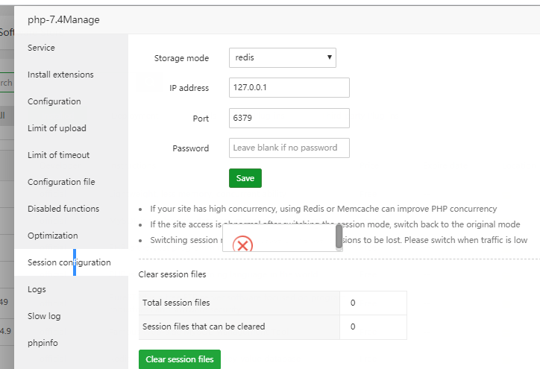Click the popup's gray scrollbar handle
This screenshot has height=369, width=540.
339,236
